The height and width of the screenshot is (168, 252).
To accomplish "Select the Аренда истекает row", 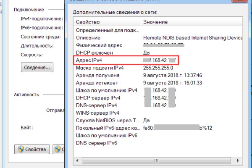I will point(97,83).
